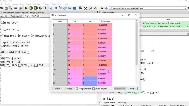Screen dimensions: 189x106
Task: Open the Debug menu
Action: tap(28, 4)
